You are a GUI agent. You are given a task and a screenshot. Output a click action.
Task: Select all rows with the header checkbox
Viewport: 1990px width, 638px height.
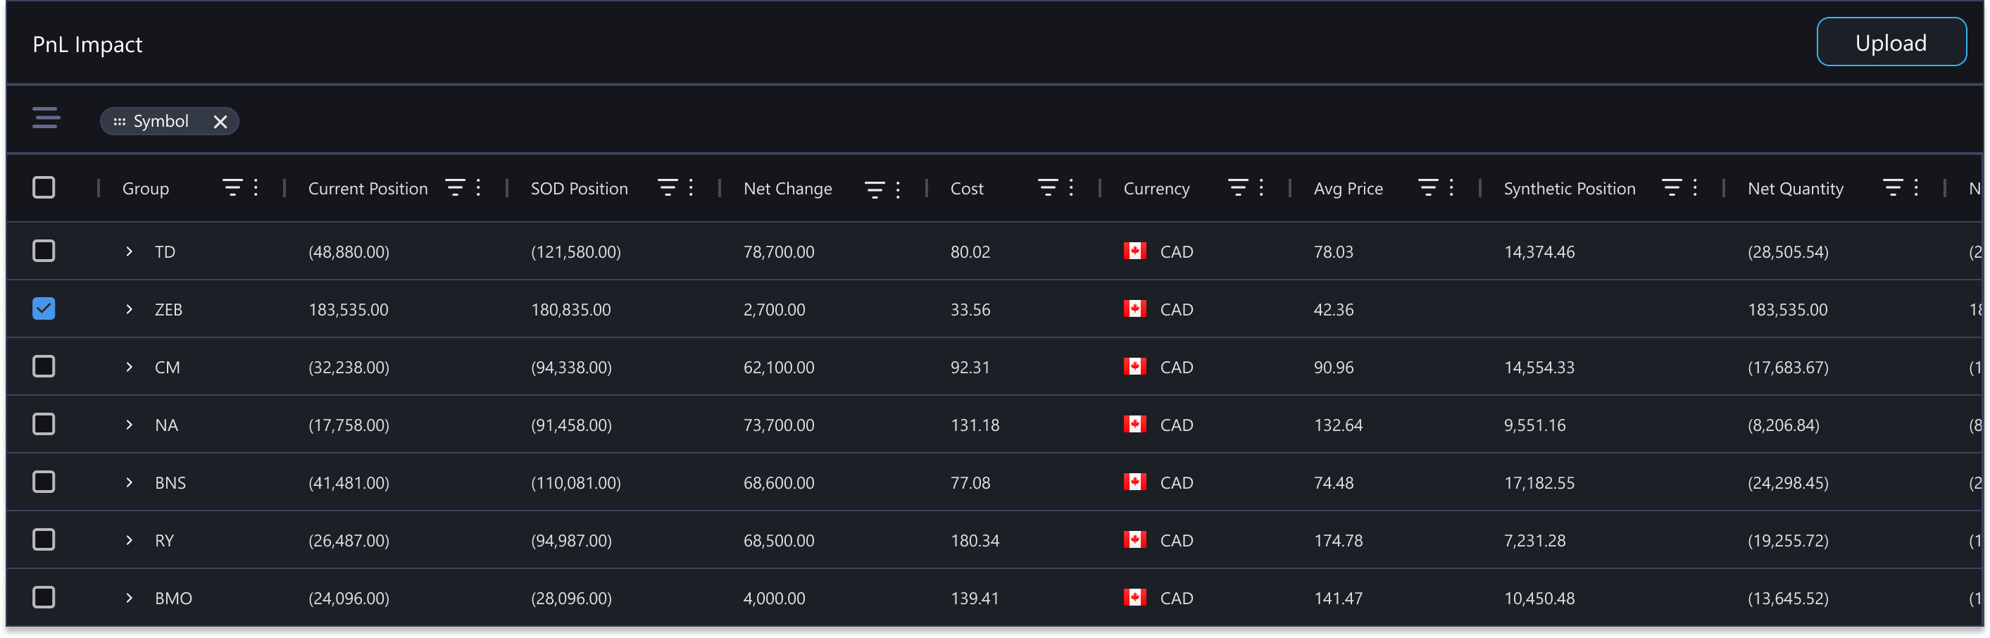44,187
